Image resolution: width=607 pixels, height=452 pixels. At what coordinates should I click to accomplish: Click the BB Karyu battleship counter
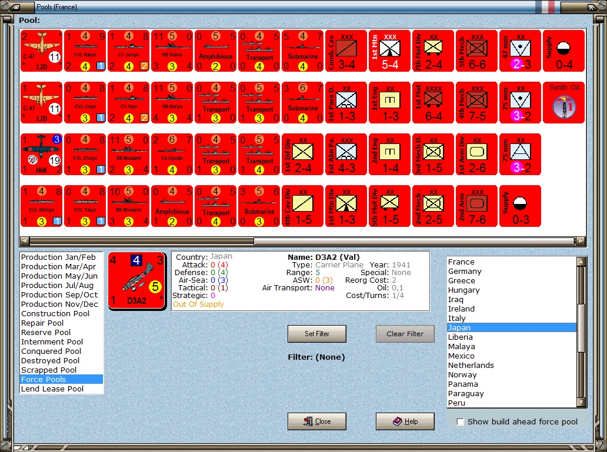pyautogui.click(x=172, y=102)
